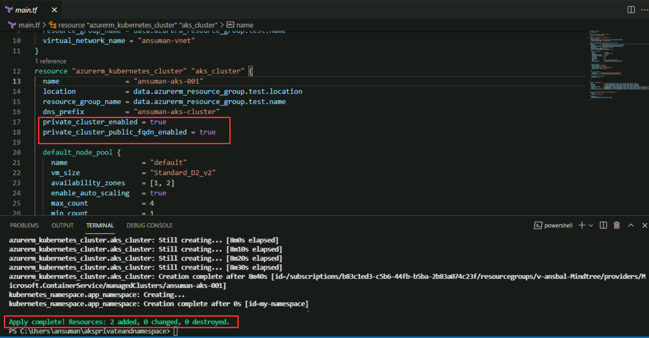Click line number 20 in the gutter

coord(16,152)
